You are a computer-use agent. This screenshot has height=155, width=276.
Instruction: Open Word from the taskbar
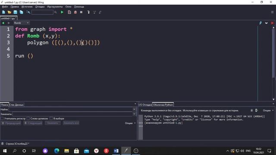tap(116, 151)
